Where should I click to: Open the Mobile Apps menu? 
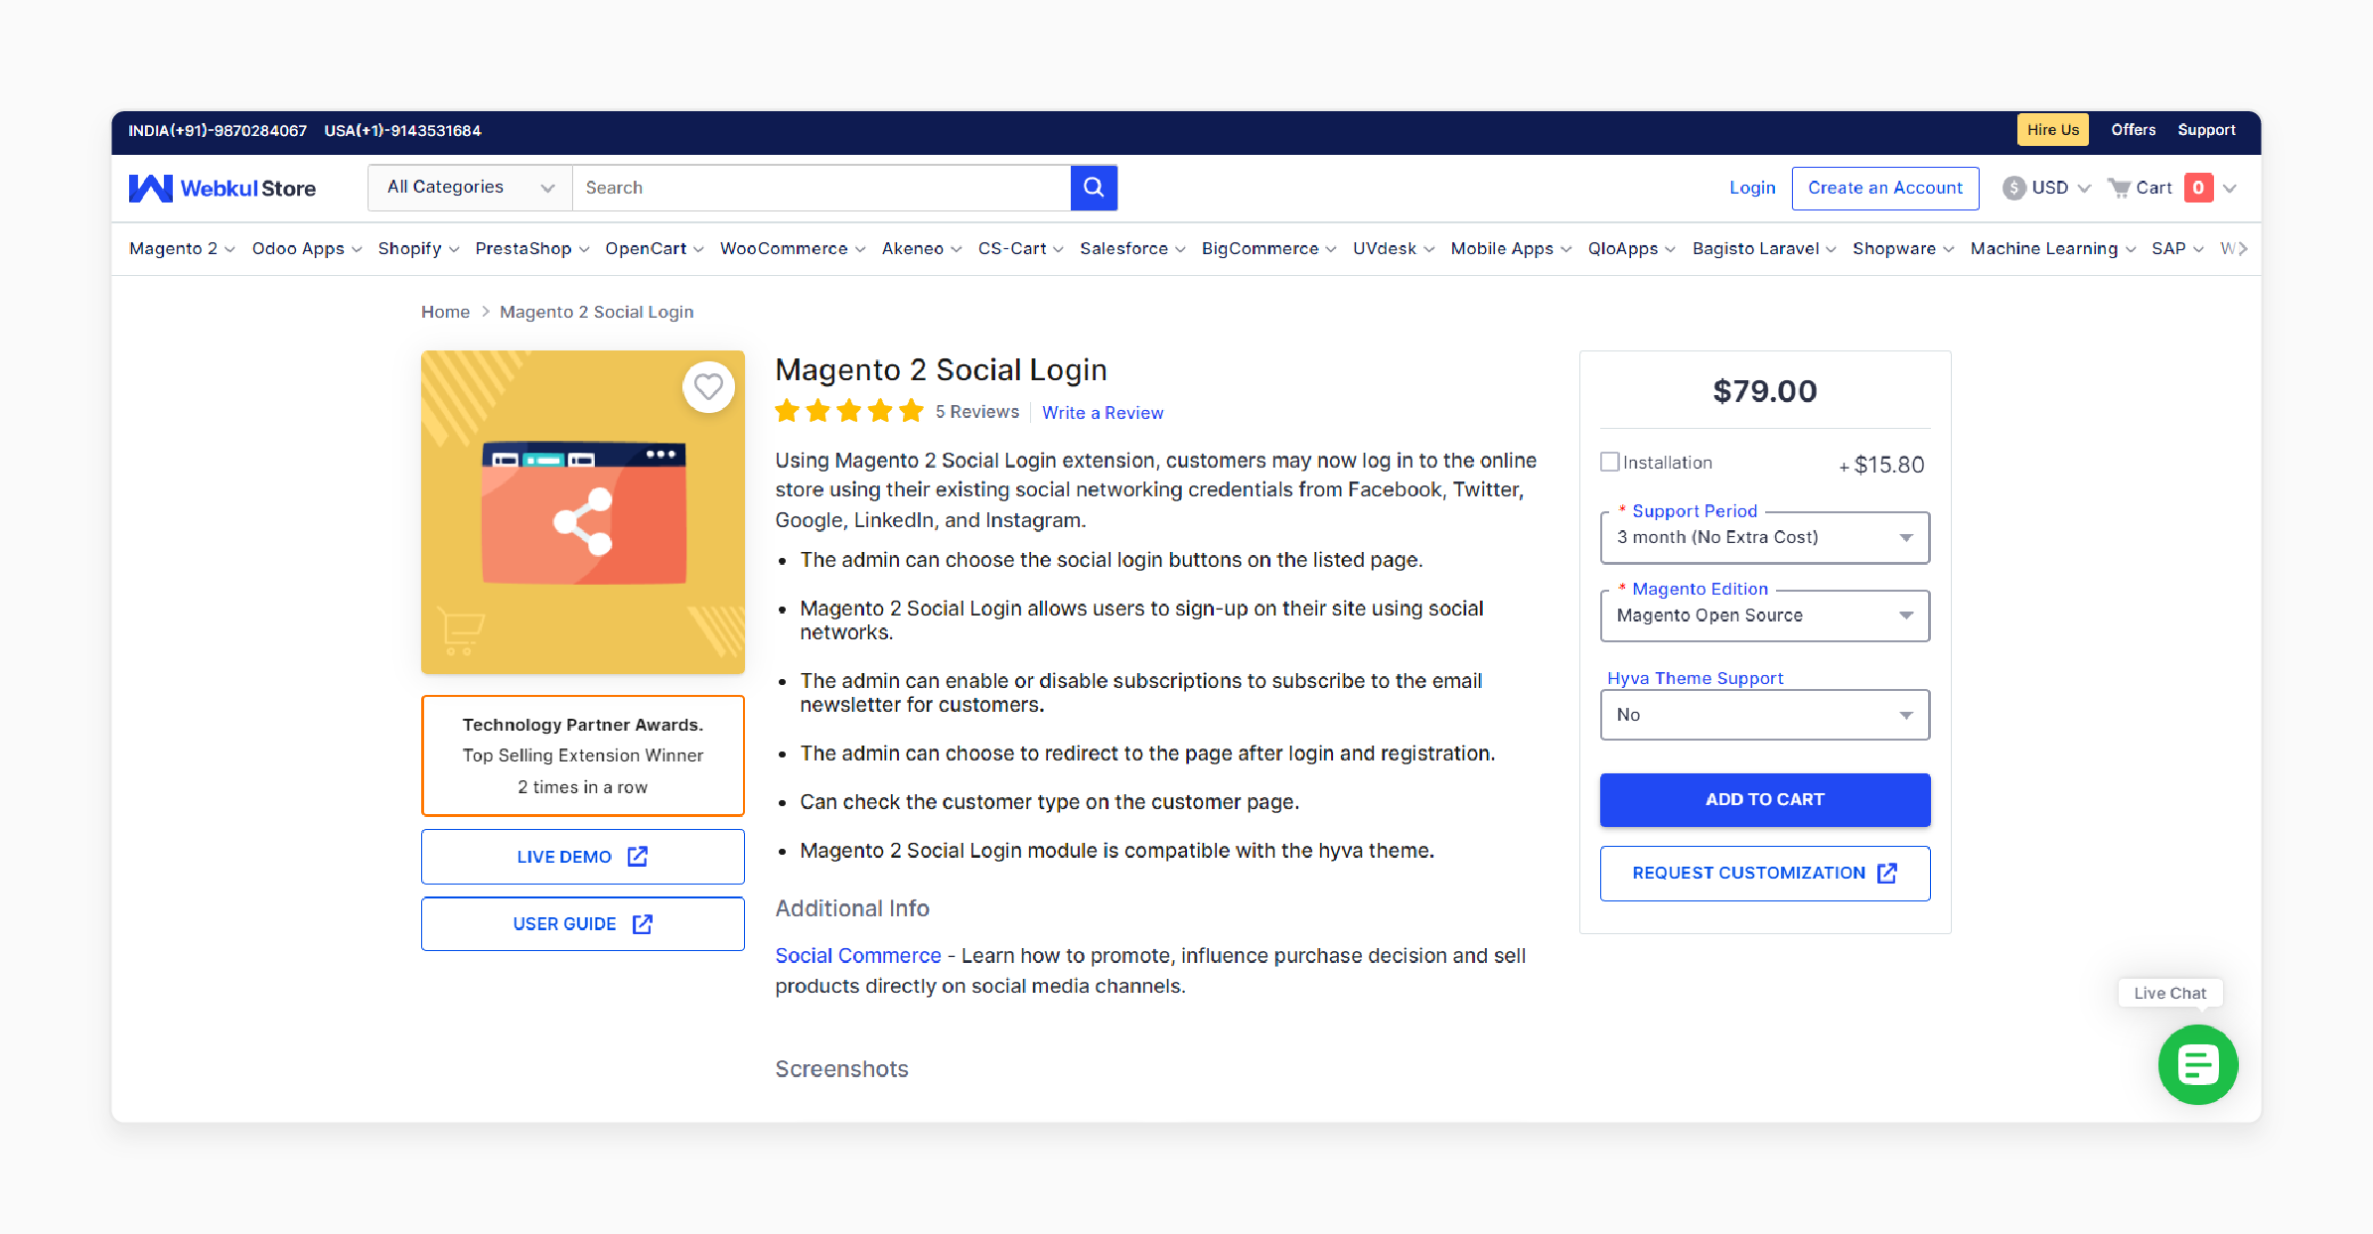pyautogui.click(x=1511, y=249)
